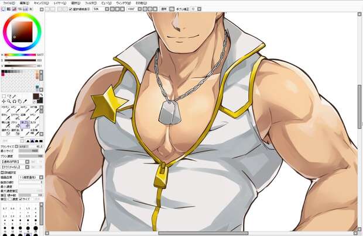Select the second pen brush in top row

point(15,109)
